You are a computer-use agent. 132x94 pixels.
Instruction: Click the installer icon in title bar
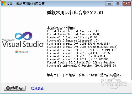3,3
